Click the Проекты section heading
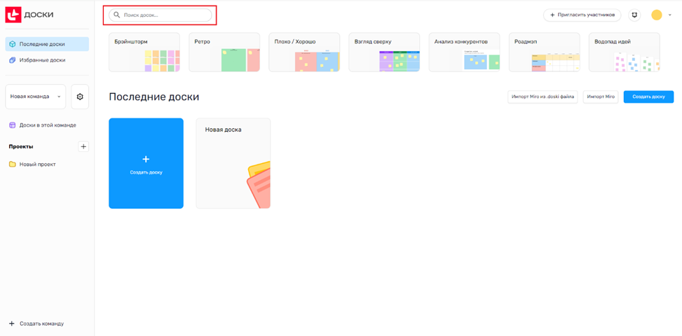The height and width of the screenshot is (336, 682). tap(21, 146)
